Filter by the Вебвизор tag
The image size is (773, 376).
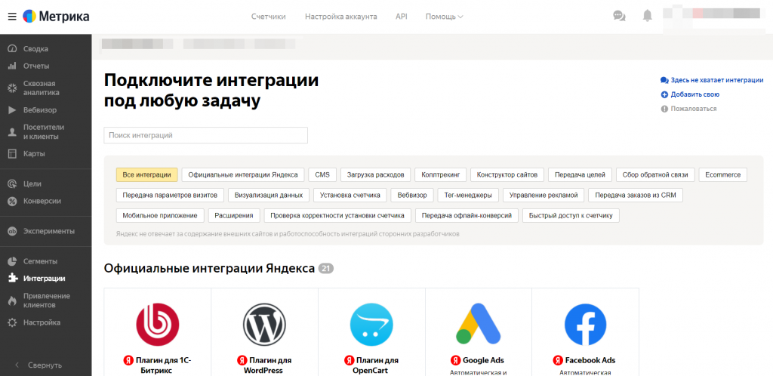tap(412, 195)
